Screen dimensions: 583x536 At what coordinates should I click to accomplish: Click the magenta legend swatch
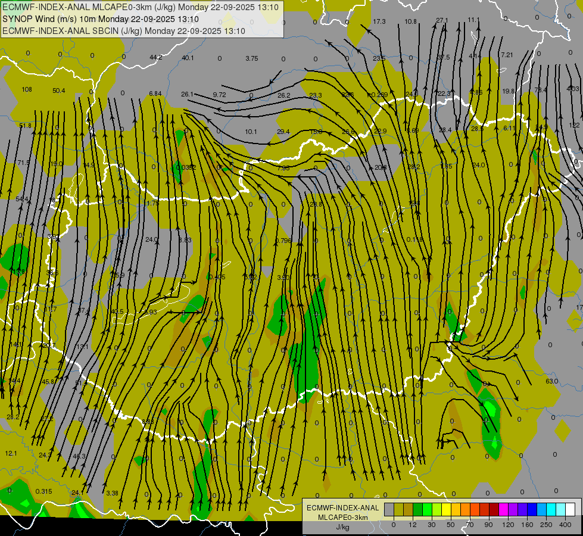point(504,509)
